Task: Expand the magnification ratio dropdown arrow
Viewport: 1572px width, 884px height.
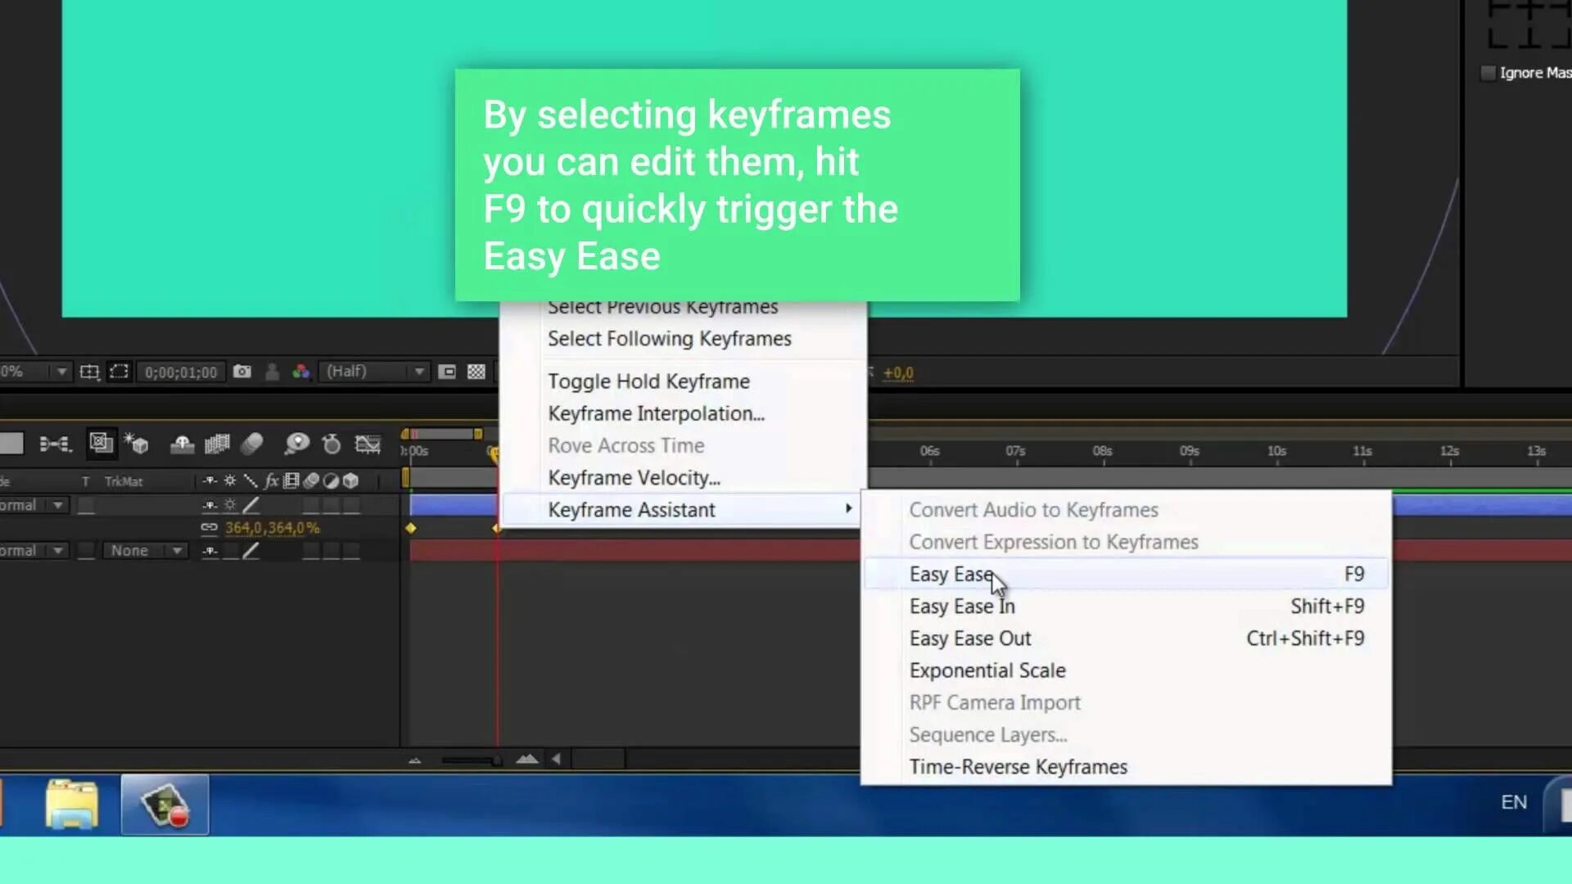Action: click(x=61, y=372)
